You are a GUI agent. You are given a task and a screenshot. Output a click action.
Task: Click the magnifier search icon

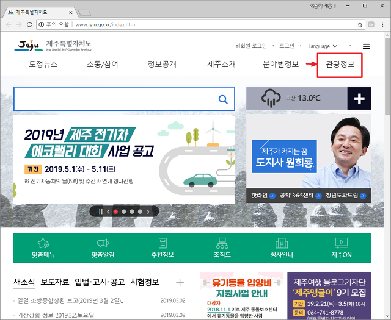coord(223,99)
